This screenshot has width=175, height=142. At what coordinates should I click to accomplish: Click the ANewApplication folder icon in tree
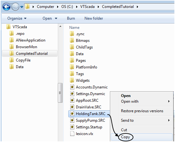click(x=12, y=40)
